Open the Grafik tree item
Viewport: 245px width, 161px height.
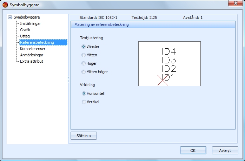tap(25, 30)
